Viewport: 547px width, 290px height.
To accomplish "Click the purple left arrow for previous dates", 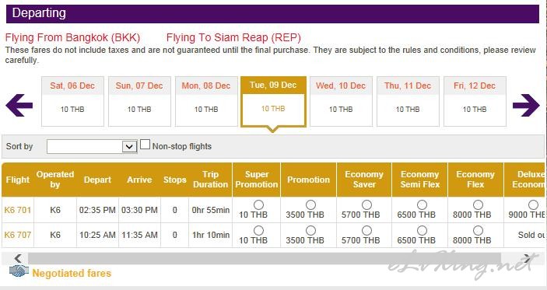I will [x=19, y=105].
